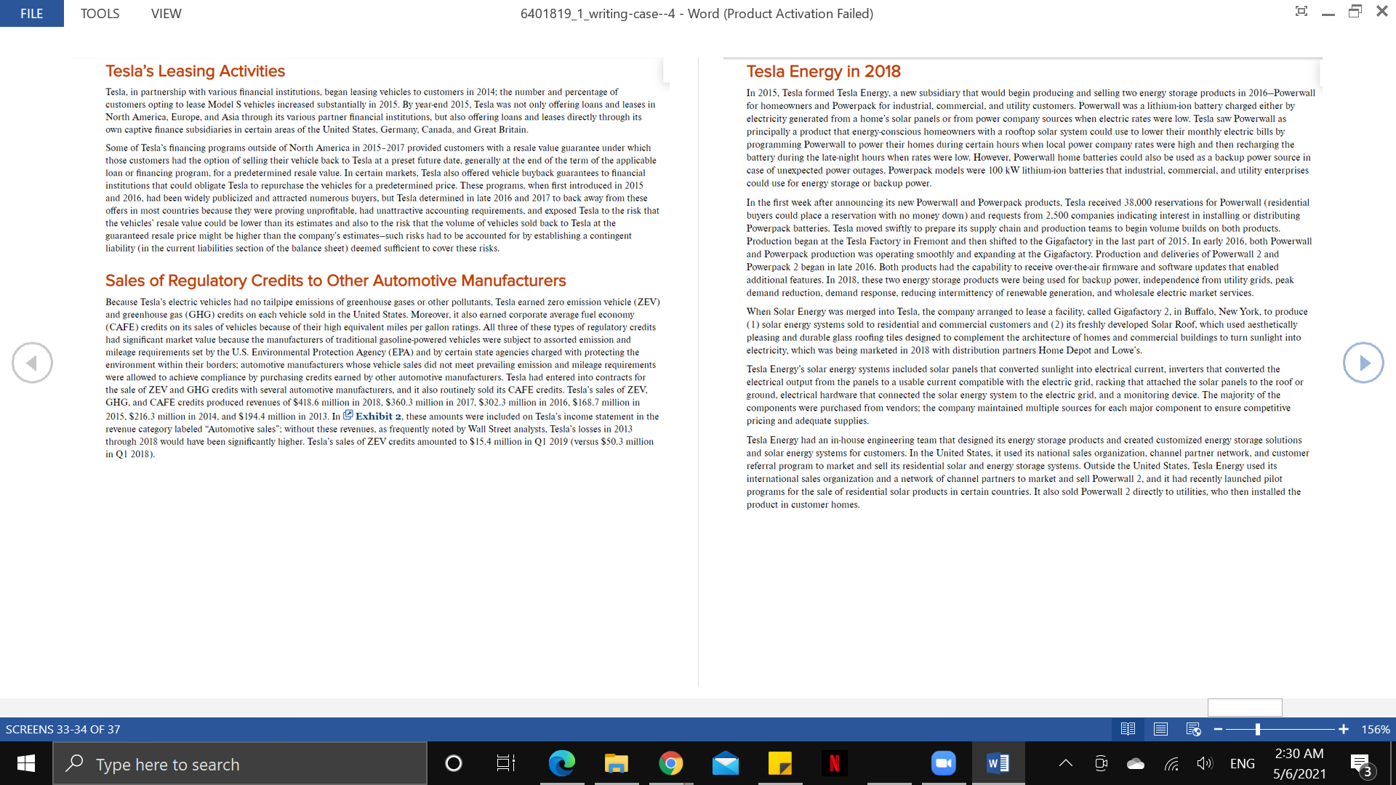Expand hidden icons in the system tray

point(1065,763)
